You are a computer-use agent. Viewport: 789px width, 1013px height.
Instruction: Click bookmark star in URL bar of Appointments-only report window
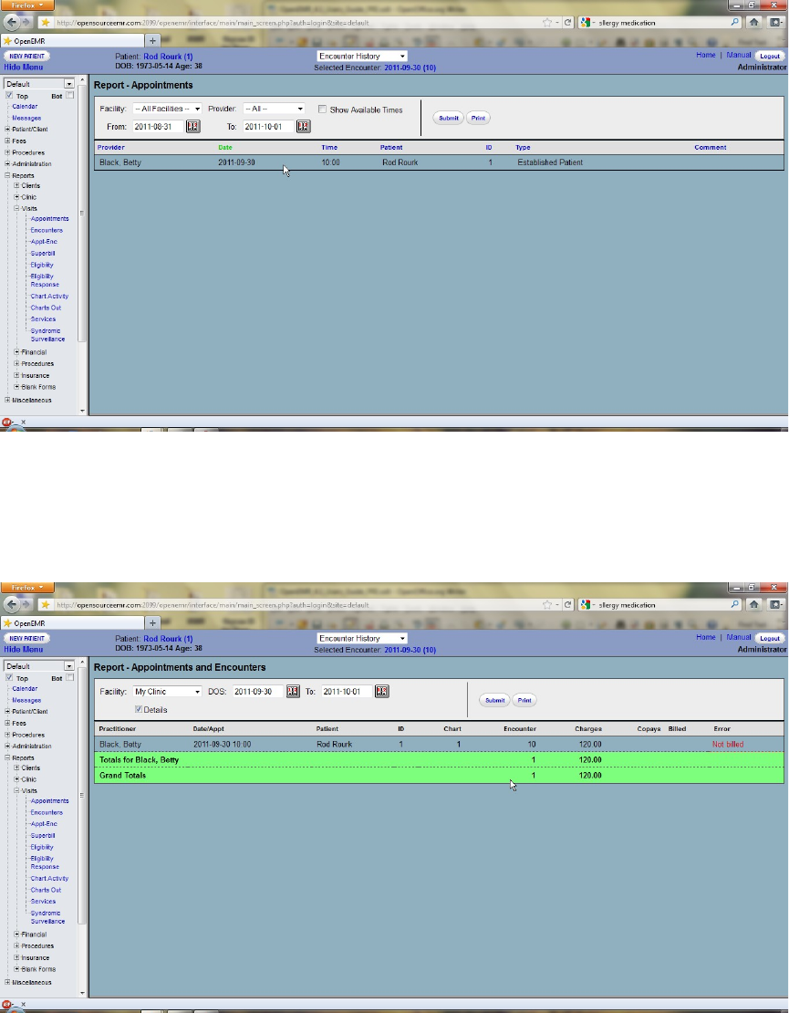[547, 22]
